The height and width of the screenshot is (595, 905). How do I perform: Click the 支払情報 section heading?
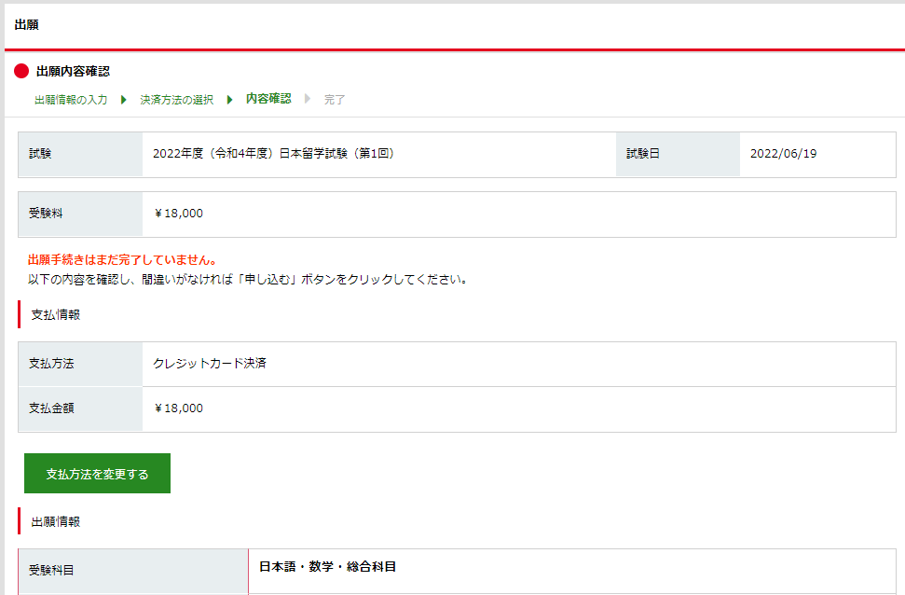tap(55, 315)
